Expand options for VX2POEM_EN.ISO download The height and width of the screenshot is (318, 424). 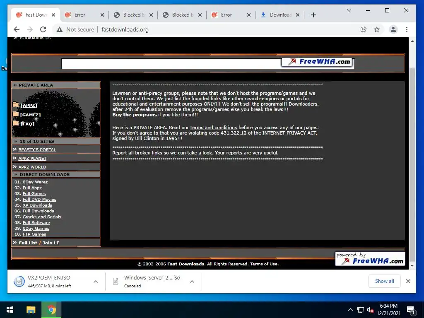click(96, 282)
